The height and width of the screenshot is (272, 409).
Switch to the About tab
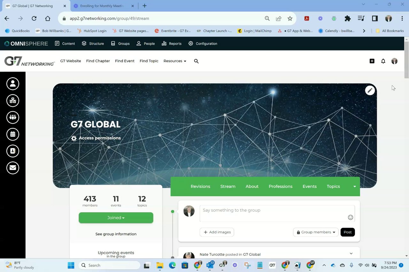pos(252,187)
